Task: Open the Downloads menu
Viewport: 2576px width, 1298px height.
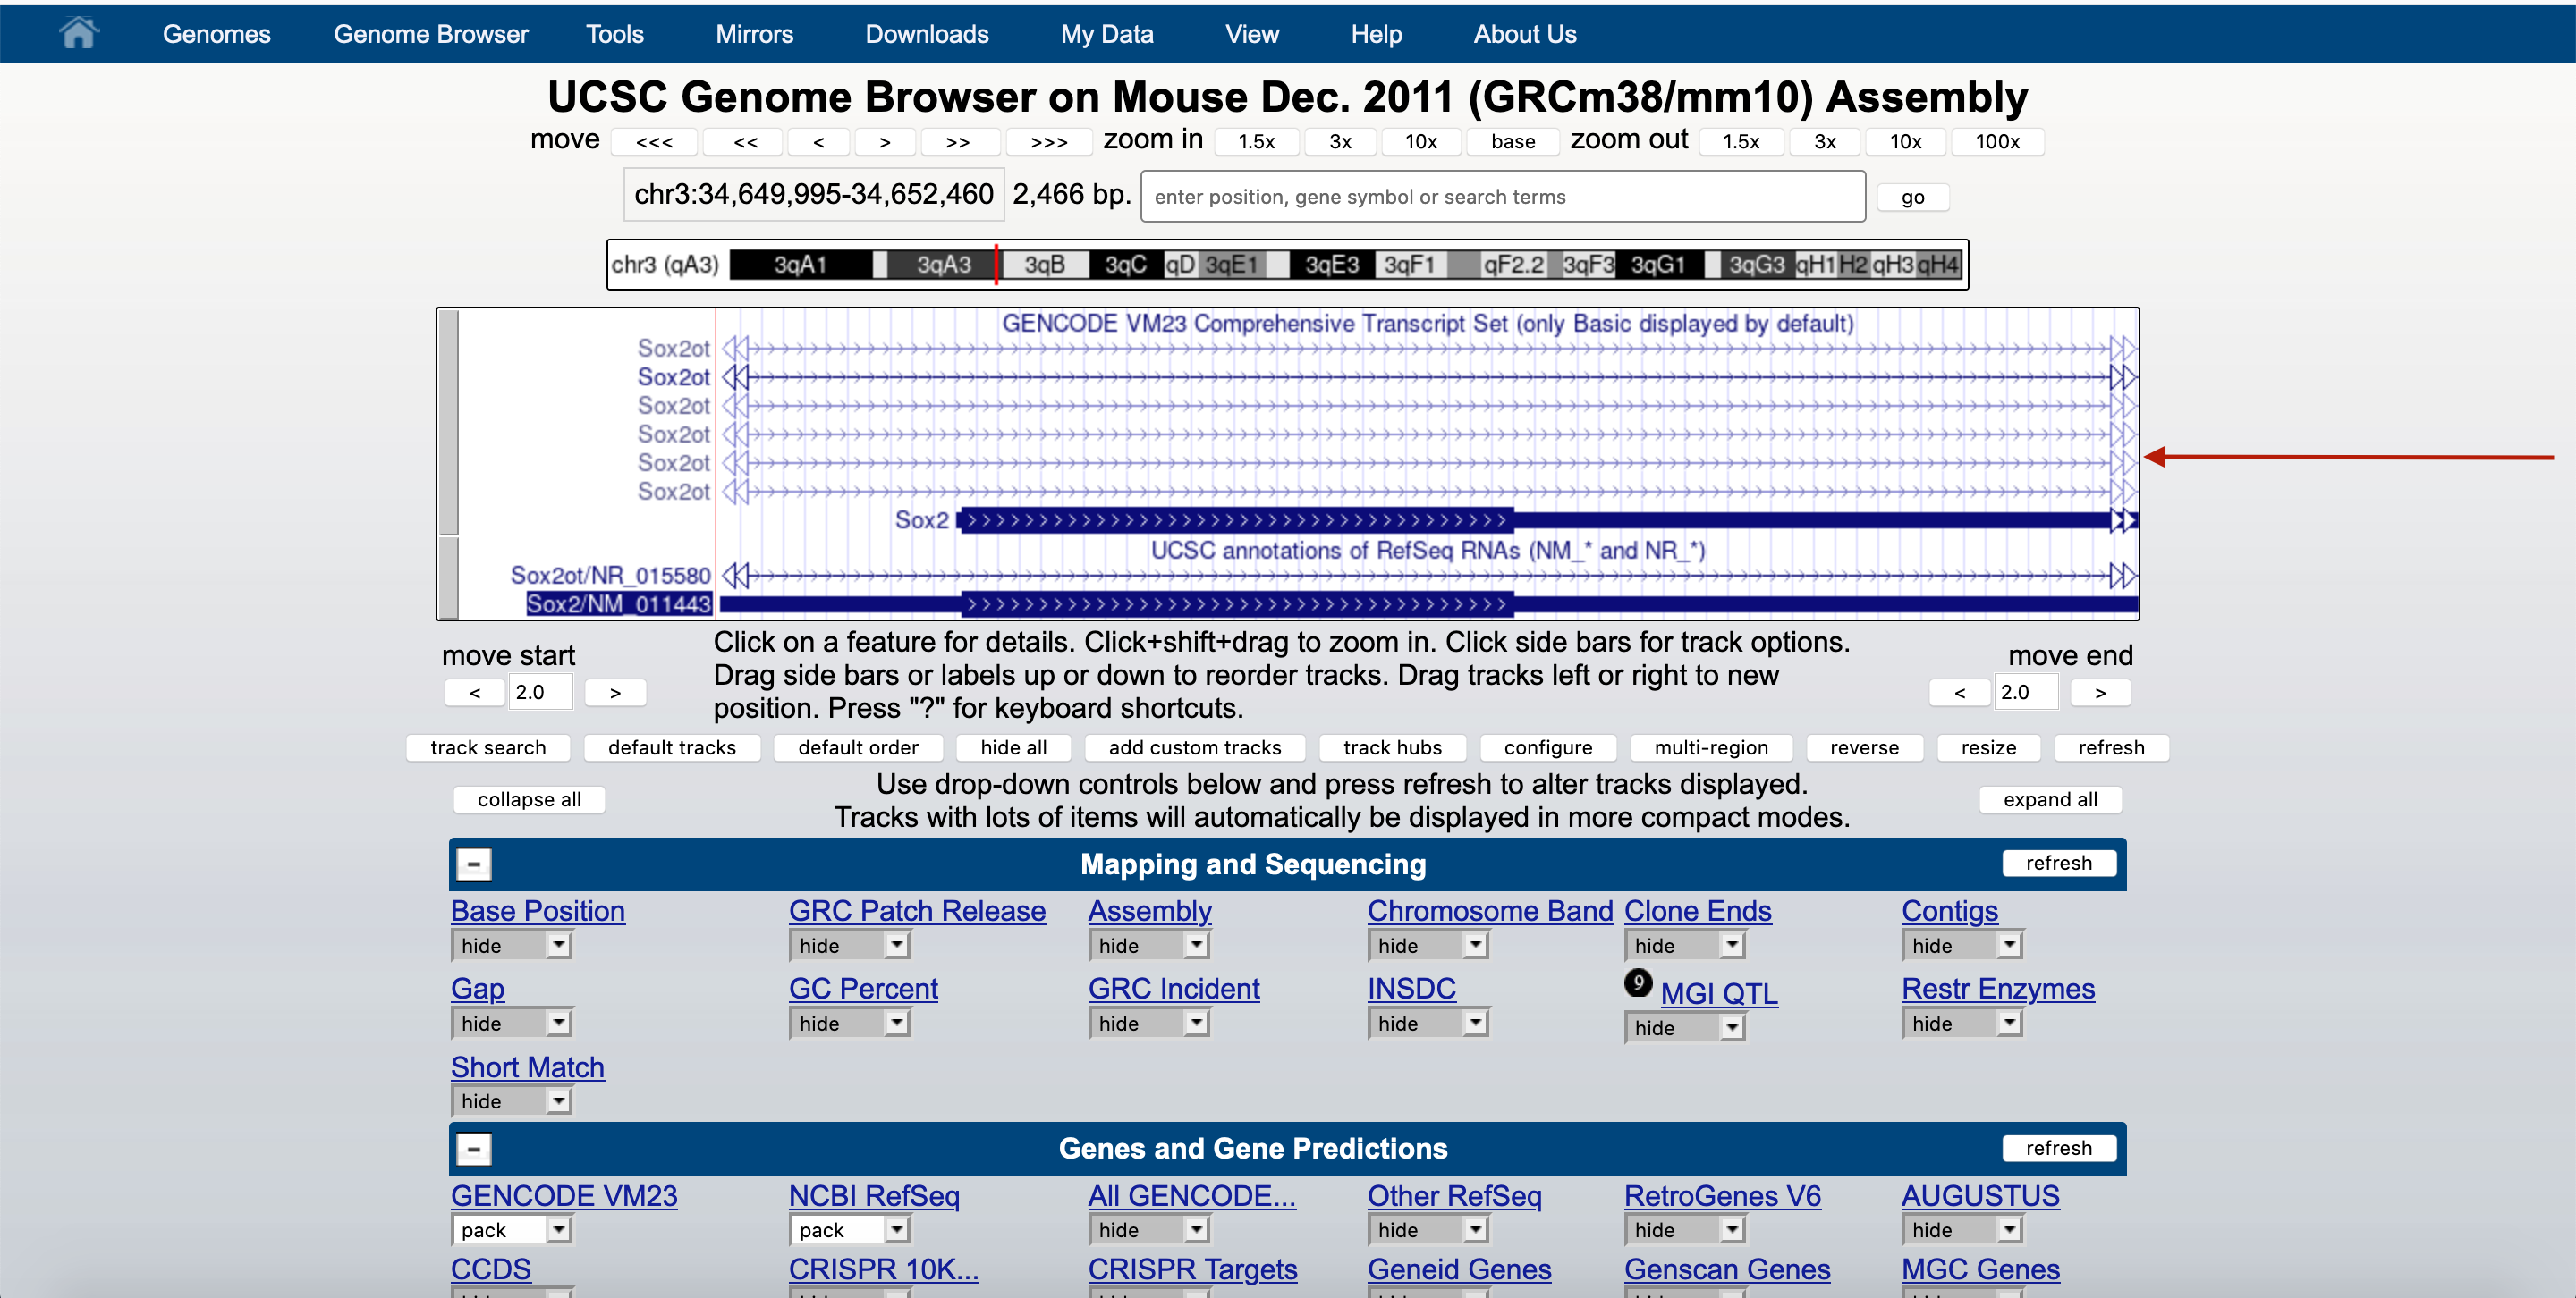Action: (927, 34)
